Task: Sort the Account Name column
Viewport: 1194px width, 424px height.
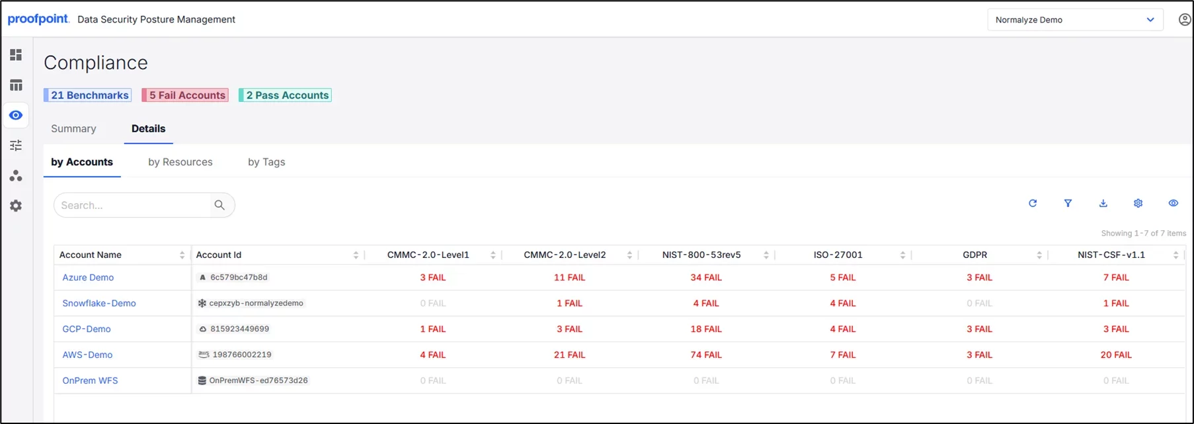Action: 181,255
